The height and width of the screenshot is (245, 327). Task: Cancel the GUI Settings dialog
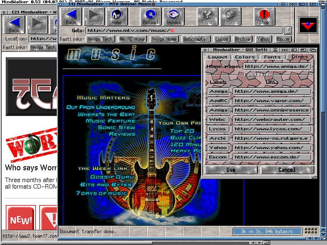(x=287, y=170)
